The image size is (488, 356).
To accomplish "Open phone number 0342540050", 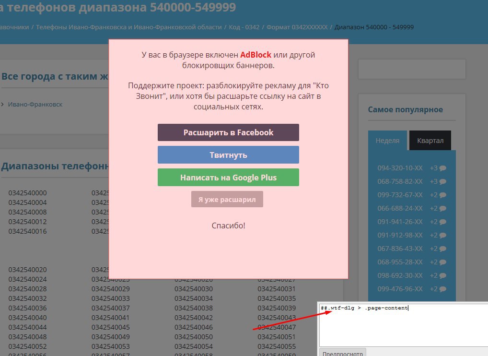I will 194,337.
